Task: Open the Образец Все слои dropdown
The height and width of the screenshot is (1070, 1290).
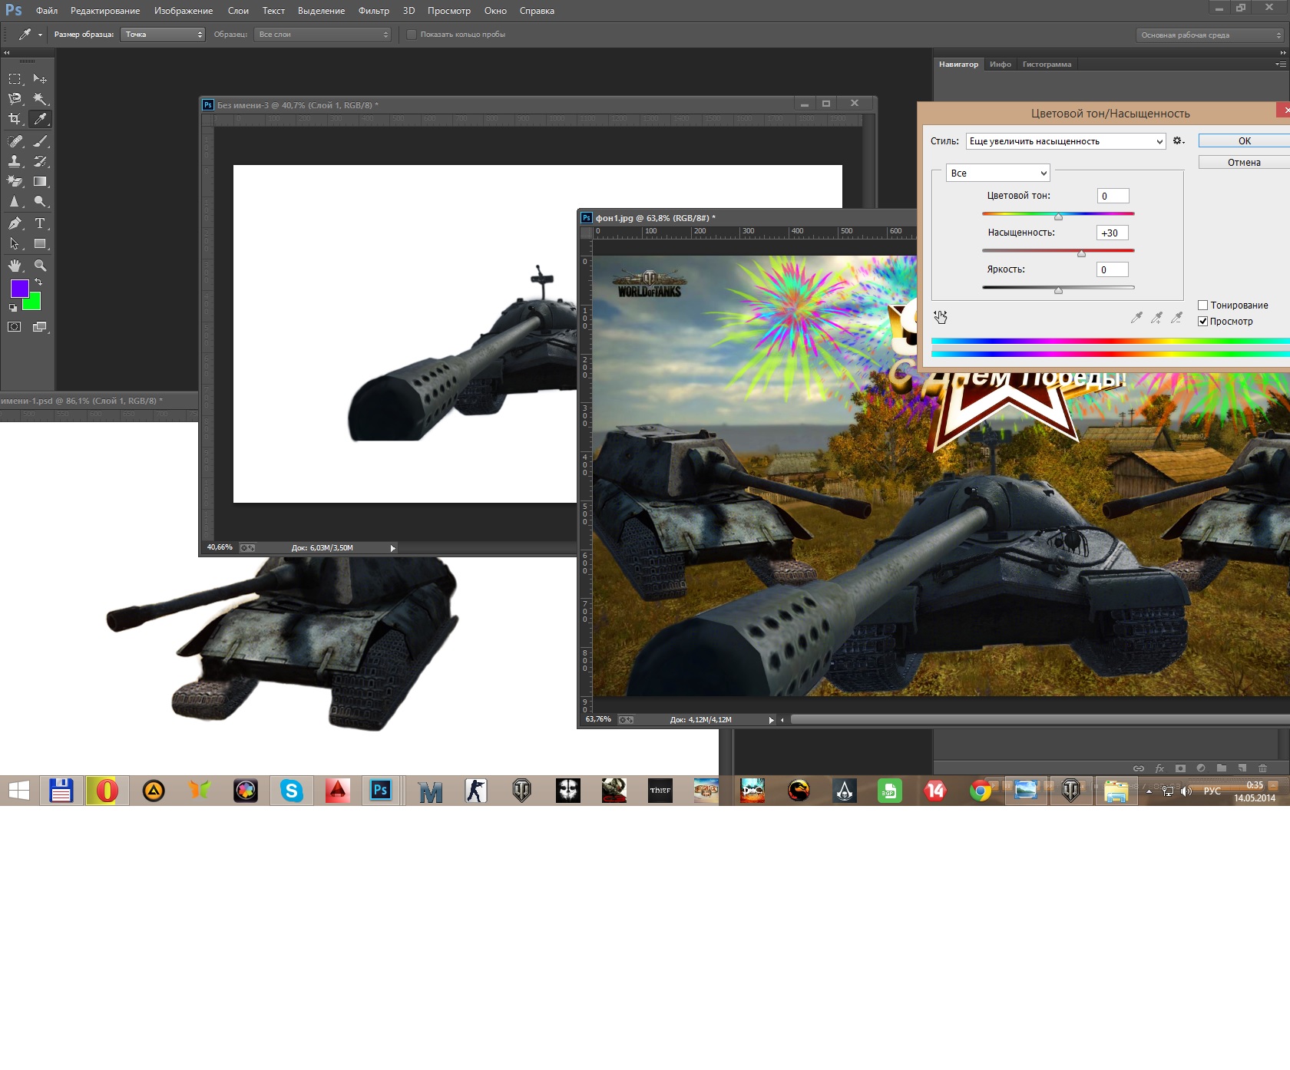Action: [x=322, y=35]
